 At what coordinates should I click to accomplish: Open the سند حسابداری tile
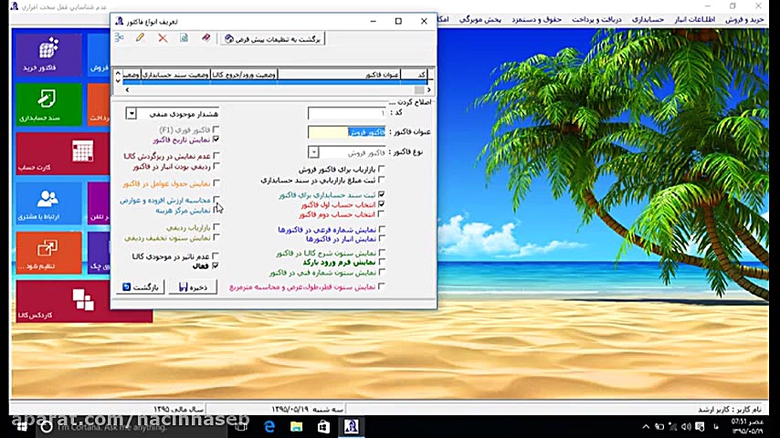(48, 104)
